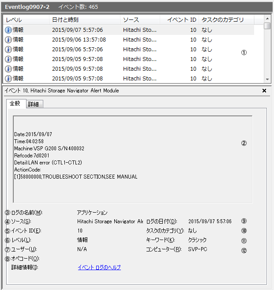Click Time:04:02:58 line in description
This screenshot has height=290, width=274.
(29, 141)
